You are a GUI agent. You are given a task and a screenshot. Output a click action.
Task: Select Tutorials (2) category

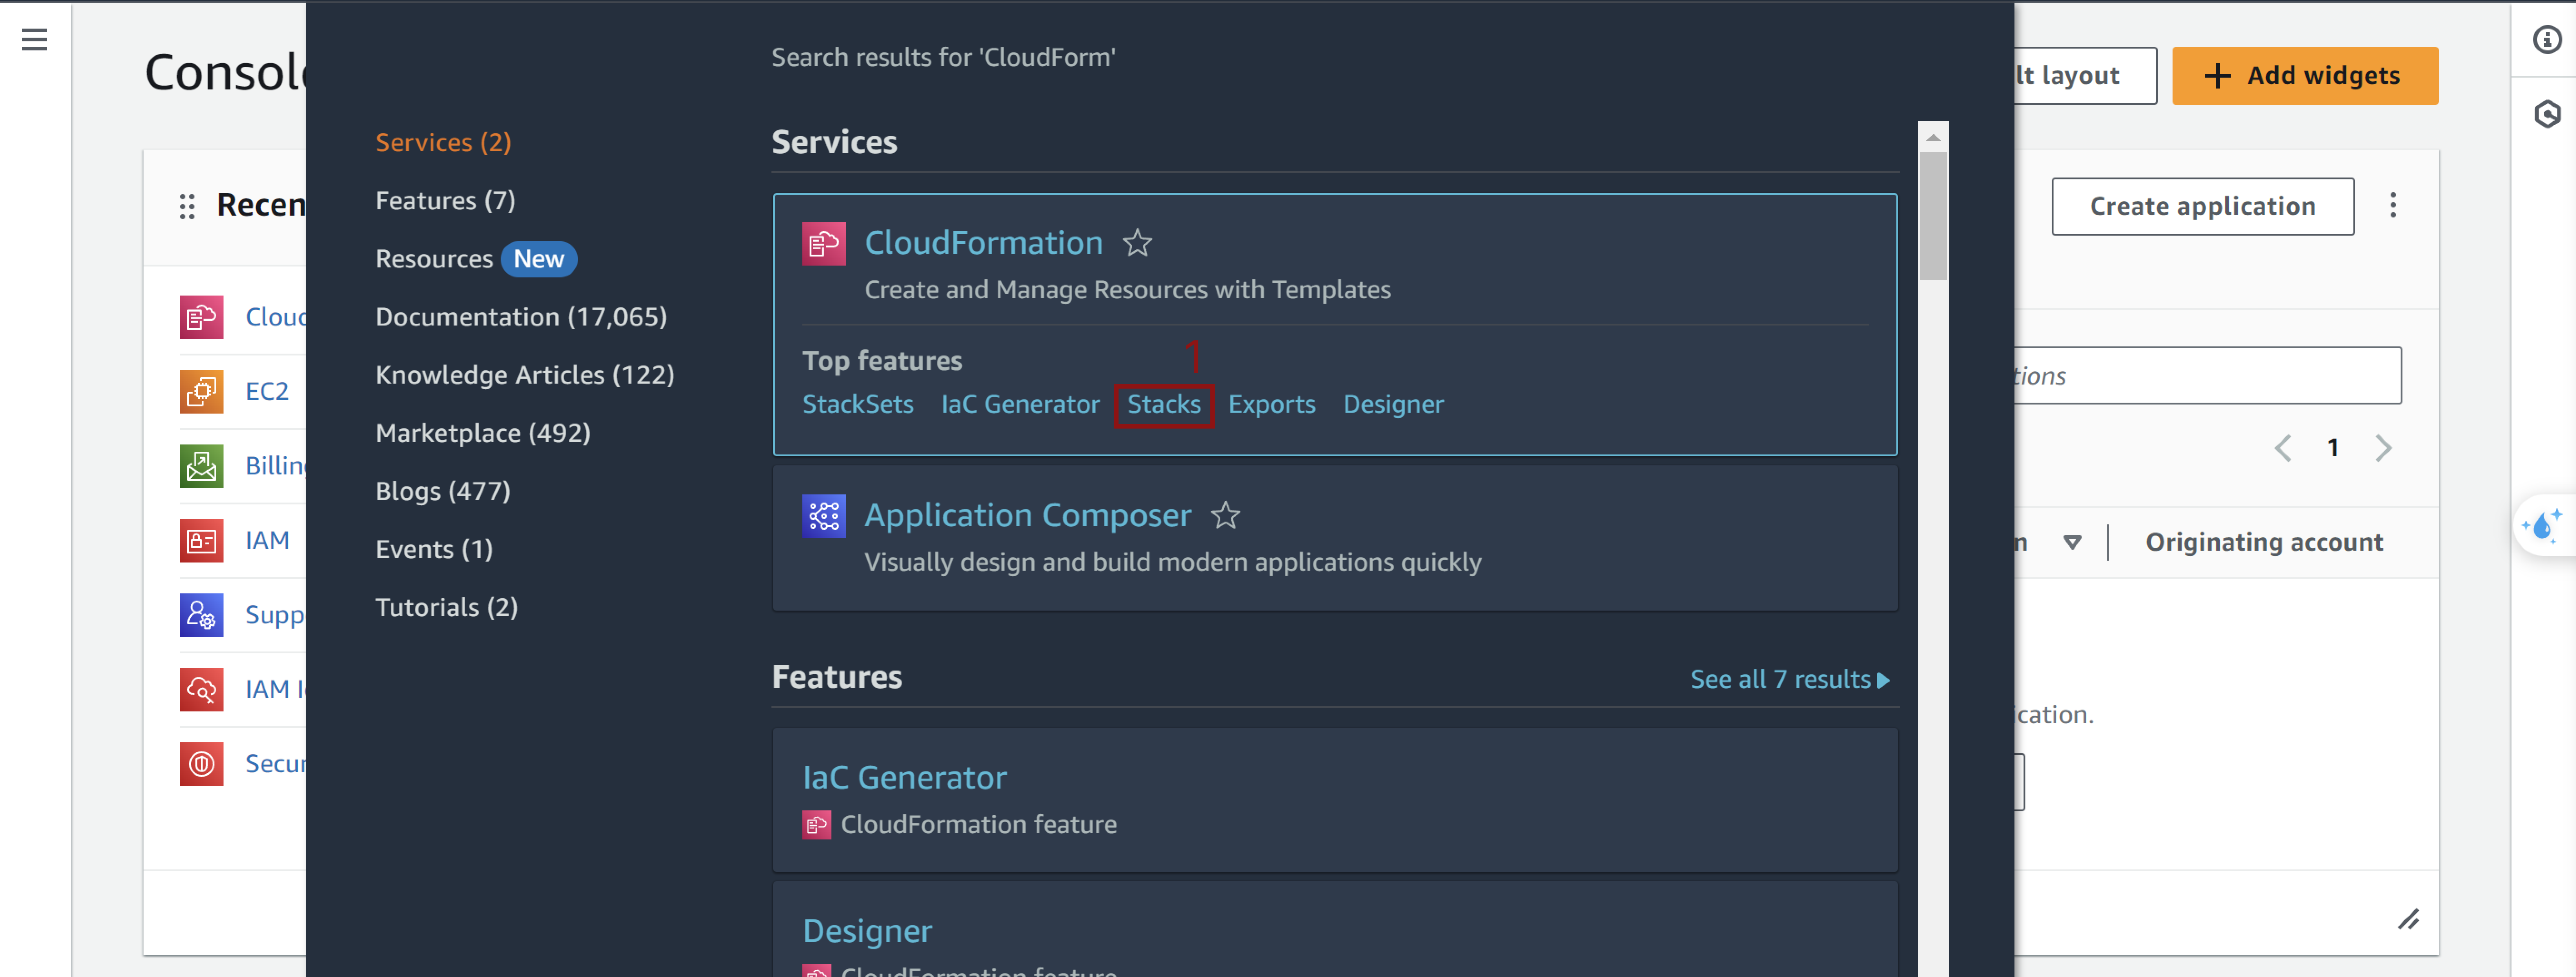(446, 607)
